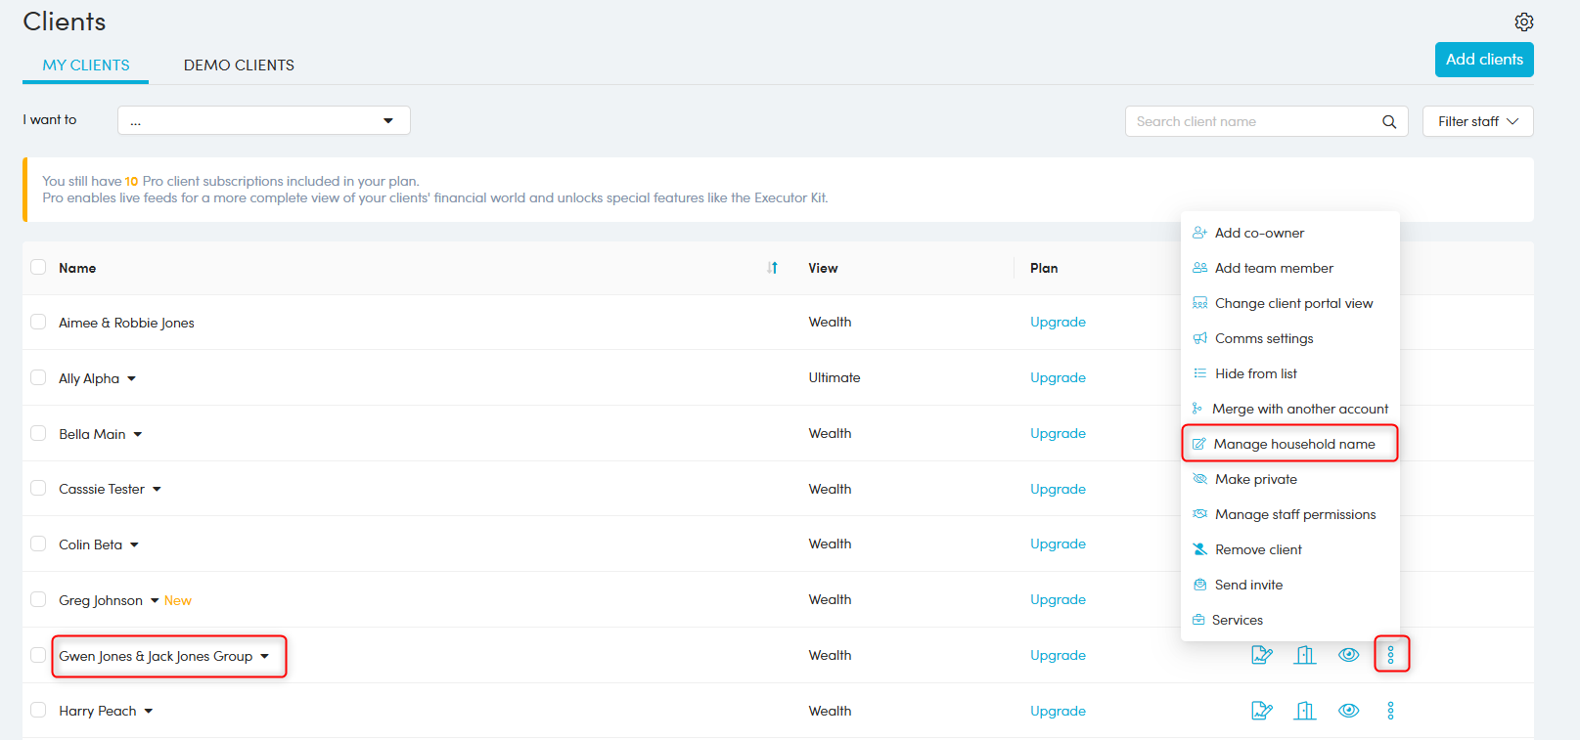Viewport: 1580px width, 740px height.
Task: Expand the Ally Alpha name arrow
Action: pos(132,379)
